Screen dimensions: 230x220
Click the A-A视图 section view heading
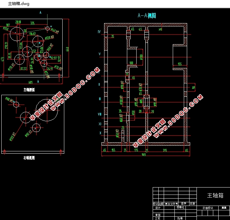(x=147, y=15)
